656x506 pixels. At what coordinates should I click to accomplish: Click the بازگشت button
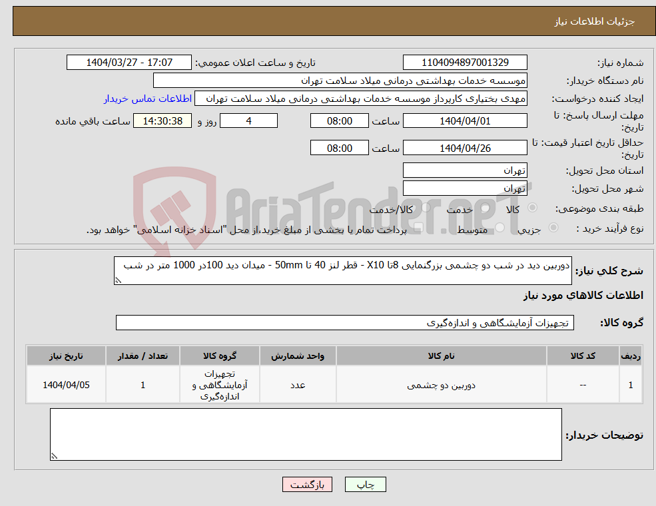pyautogui.click(x=306, y=484)
